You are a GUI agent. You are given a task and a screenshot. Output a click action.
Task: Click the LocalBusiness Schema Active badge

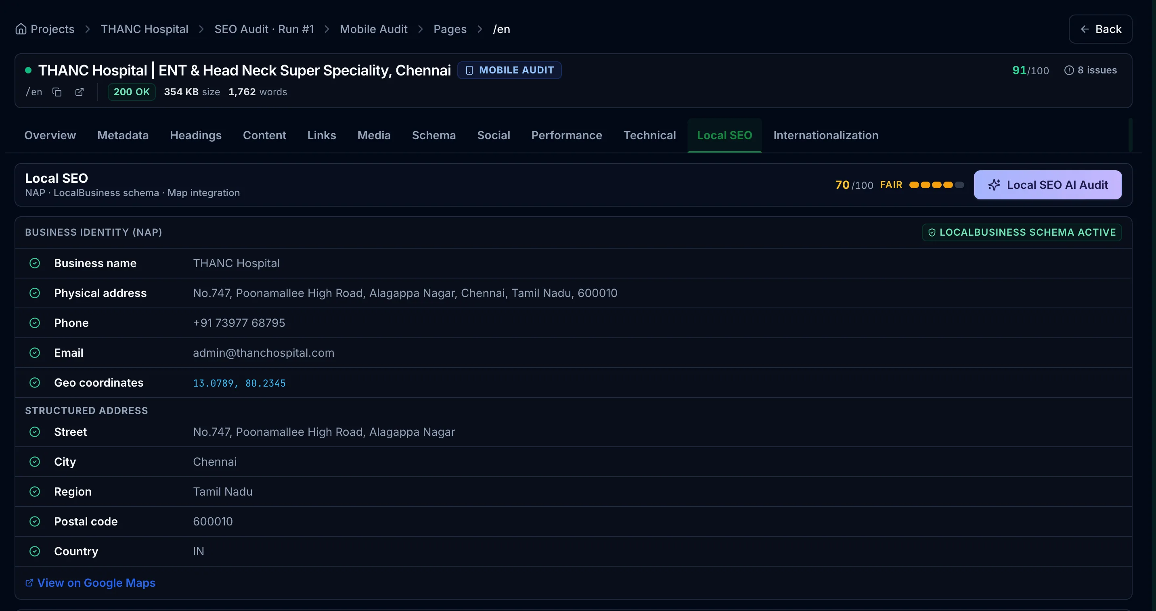tap(1022, 232)
